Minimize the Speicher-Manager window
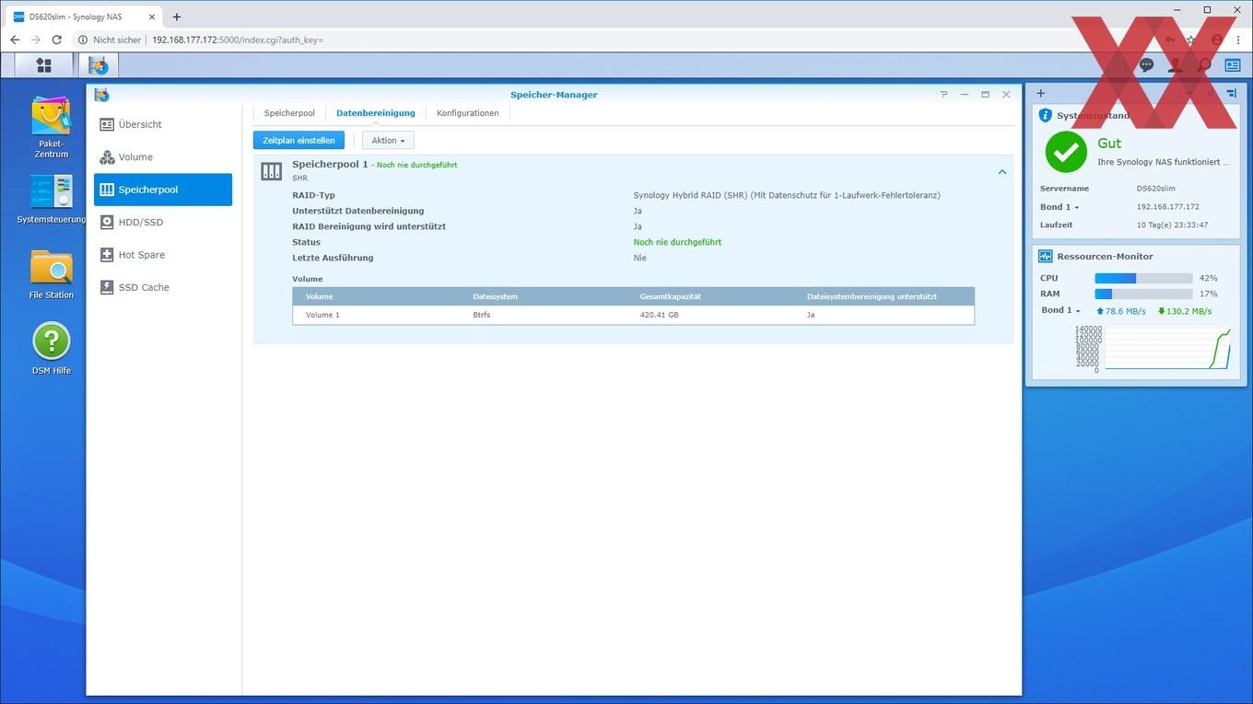 click(x=965, y=95)
